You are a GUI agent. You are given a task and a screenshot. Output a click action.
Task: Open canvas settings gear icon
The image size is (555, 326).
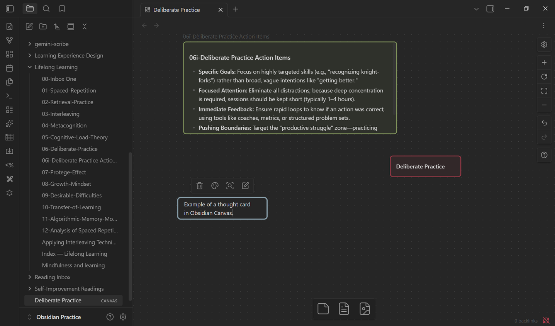coord(544,45)
